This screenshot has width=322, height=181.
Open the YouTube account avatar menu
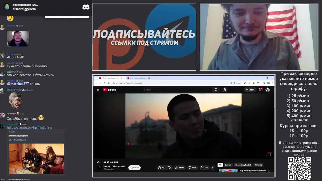tap(268, 90)
